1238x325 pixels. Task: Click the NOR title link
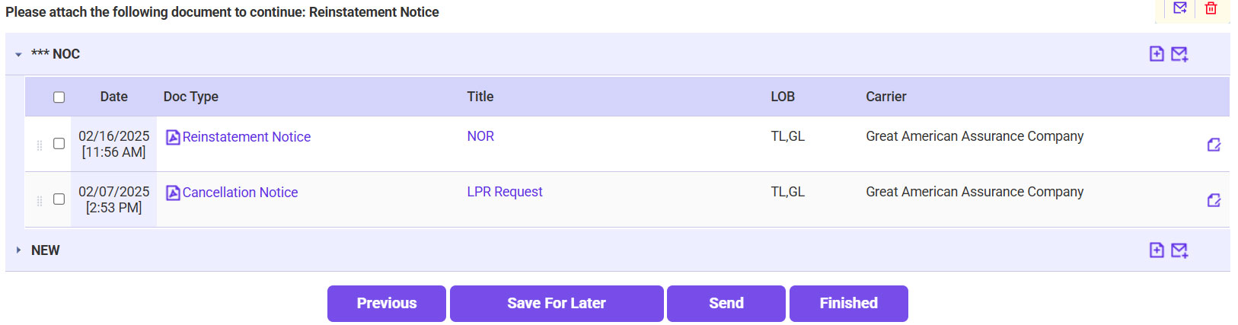click(x=480, y=136)
